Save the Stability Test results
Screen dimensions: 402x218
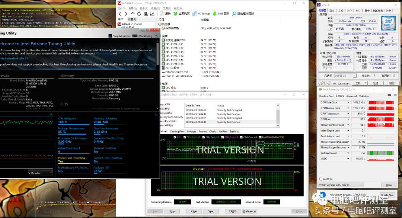[x=211, y=211]
